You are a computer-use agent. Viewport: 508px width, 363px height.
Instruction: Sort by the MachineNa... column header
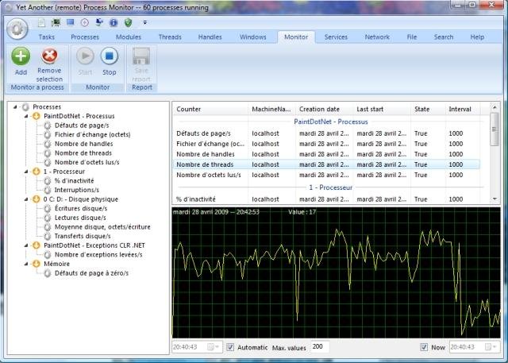271,110
